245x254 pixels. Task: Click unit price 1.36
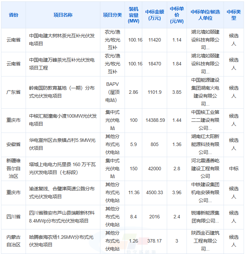pyautogui.click(x=177, y=144)
